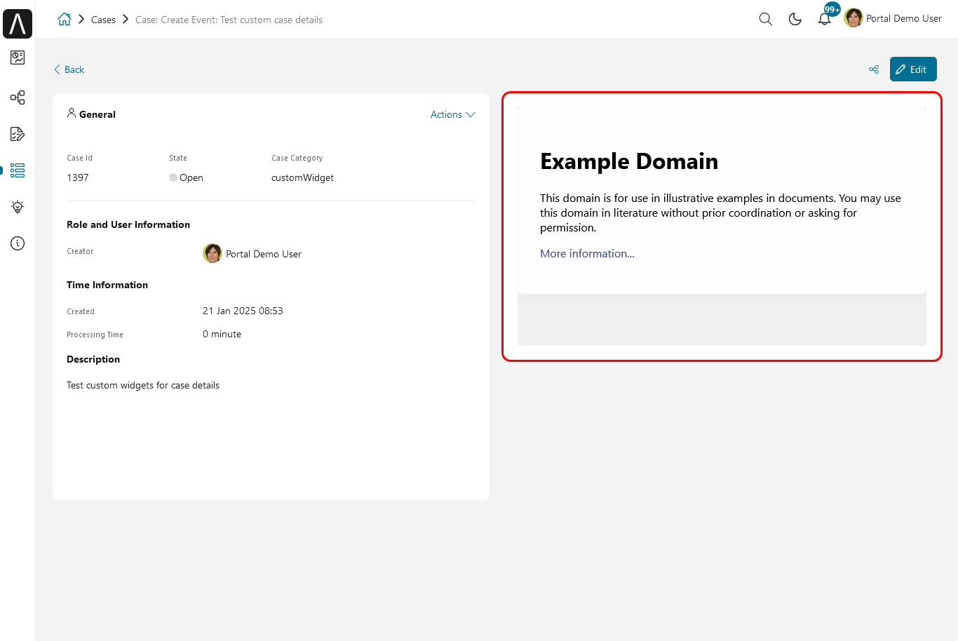Open the Cases list sidebar icon
Viewport: 958px width, 641px height.
coord(18,170)
